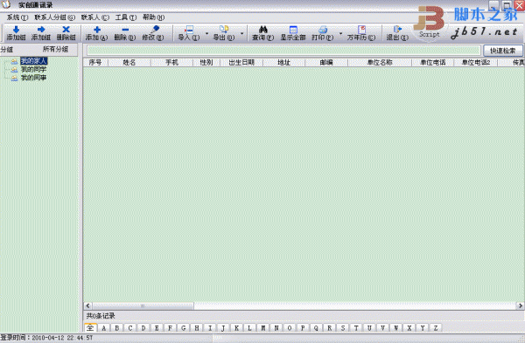Select the 我的同学 group
The width and height of the screenshot is (525, 343).
coord(33,70)
